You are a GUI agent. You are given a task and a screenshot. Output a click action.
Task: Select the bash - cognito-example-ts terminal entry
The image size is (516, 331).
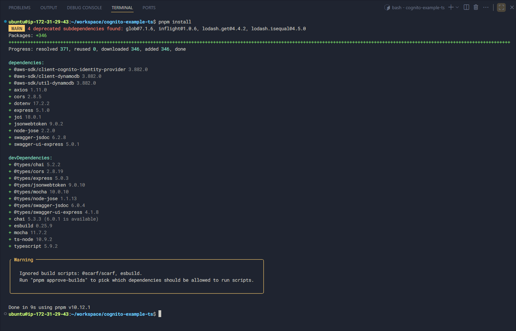418,7
